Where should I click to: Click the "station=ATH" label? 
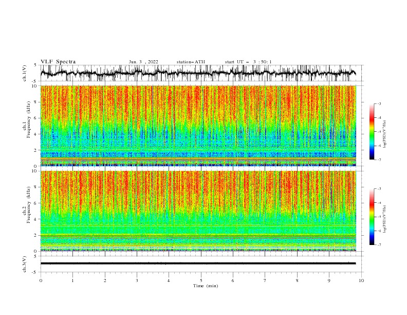(x=191, y=62)
